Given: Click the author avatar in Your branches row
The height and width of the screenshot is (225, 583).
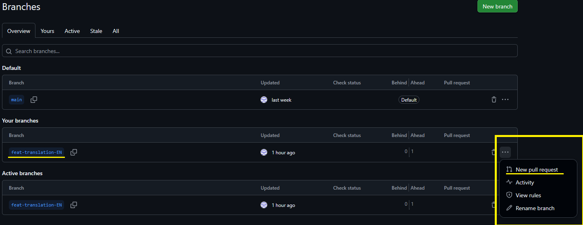Looking at the screenshot, I should coord(264,152).
